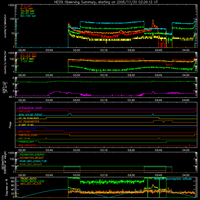Image resolution: width=200 pixels, height=200 pixels.
Task: Click the DECIMATION ENERGY or weight axis label
Action: coord(4,162)
